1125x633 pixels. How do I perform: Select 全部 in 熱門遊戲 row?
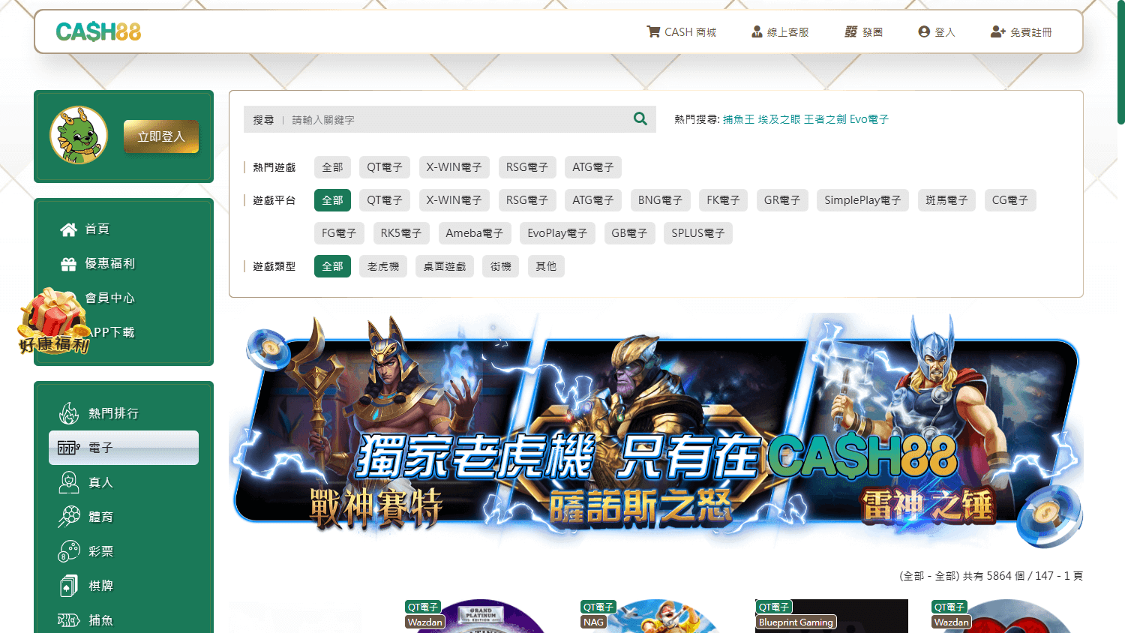pyautogui.click(x=332, y=167)
